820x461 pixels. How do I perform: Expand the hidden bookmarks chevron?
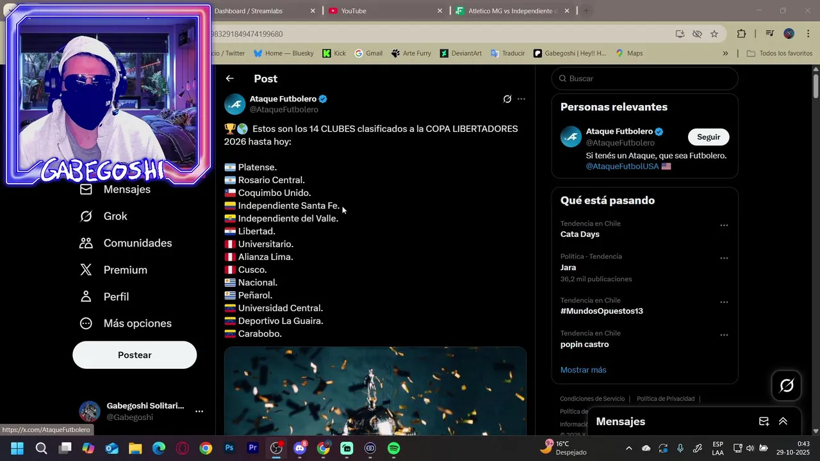(725, 53)
